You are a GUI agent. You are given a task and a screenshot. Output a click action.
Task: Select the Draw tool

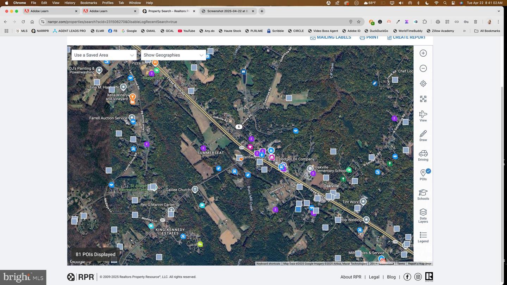tap(423, 136)
